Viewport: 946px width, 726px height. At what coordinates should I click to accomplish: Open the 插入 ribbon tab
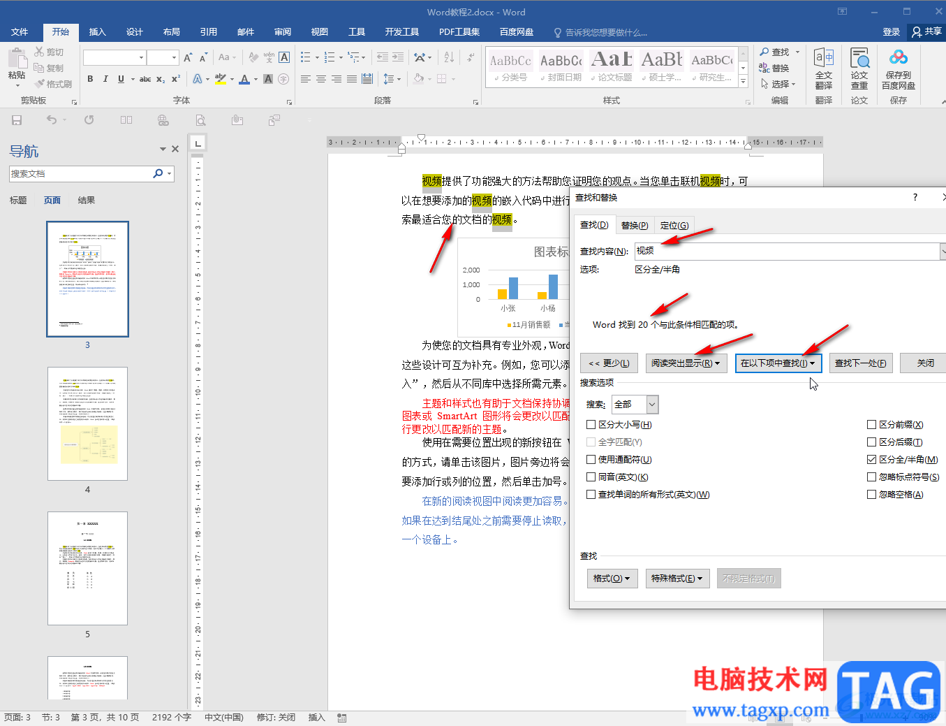coord(98,32)
